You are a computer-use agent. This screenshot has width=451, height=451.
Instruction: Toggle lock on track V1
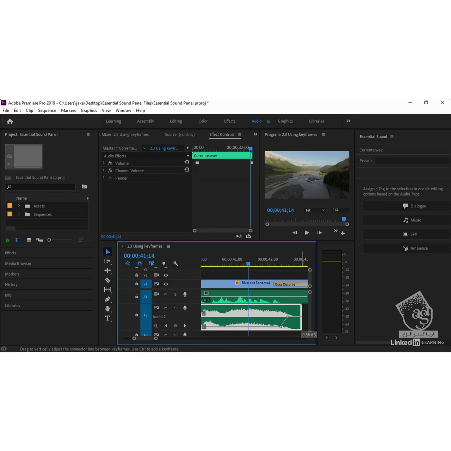pos(137,284)
